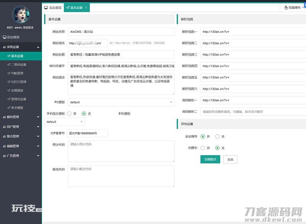
Task: Expand the 留言管理 menu
Action: [38, 136]
